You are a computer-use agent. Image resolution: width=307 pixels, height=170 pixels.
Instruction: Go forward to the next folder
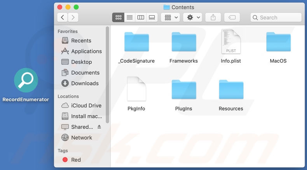tap(73, 18)
